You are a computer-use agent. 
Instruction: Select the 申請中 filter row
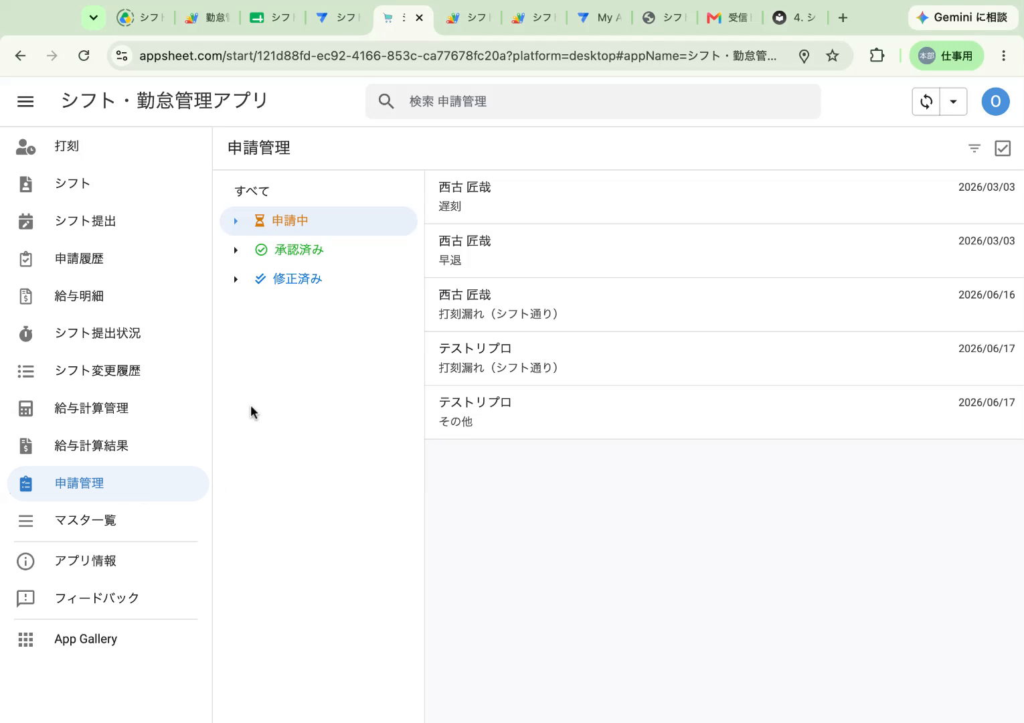(x=319, y=221)
